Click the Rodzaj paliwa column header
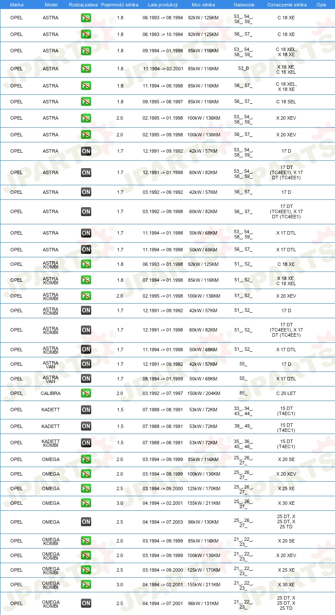Image resolution: width=335 pixels, height=615 pixels. [x=83, y=5]
